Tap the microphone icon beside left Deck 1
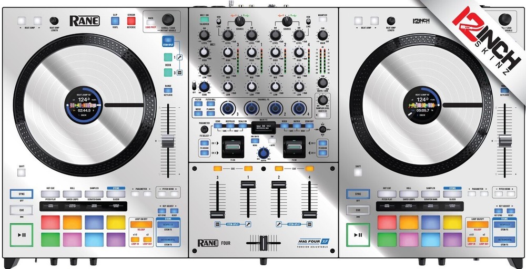Image resolution: width=526 pixels, height=269 pixels. [x=179, y=57]
